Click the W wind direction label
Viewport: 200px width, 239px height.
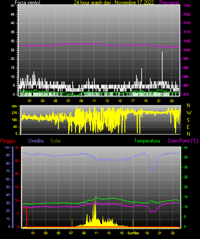click(189, 113)
